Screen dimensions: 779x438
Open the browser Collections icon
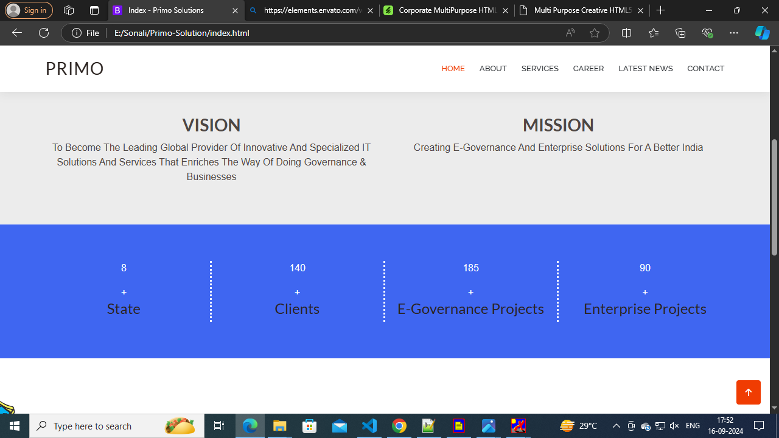(x=680, y=33)
